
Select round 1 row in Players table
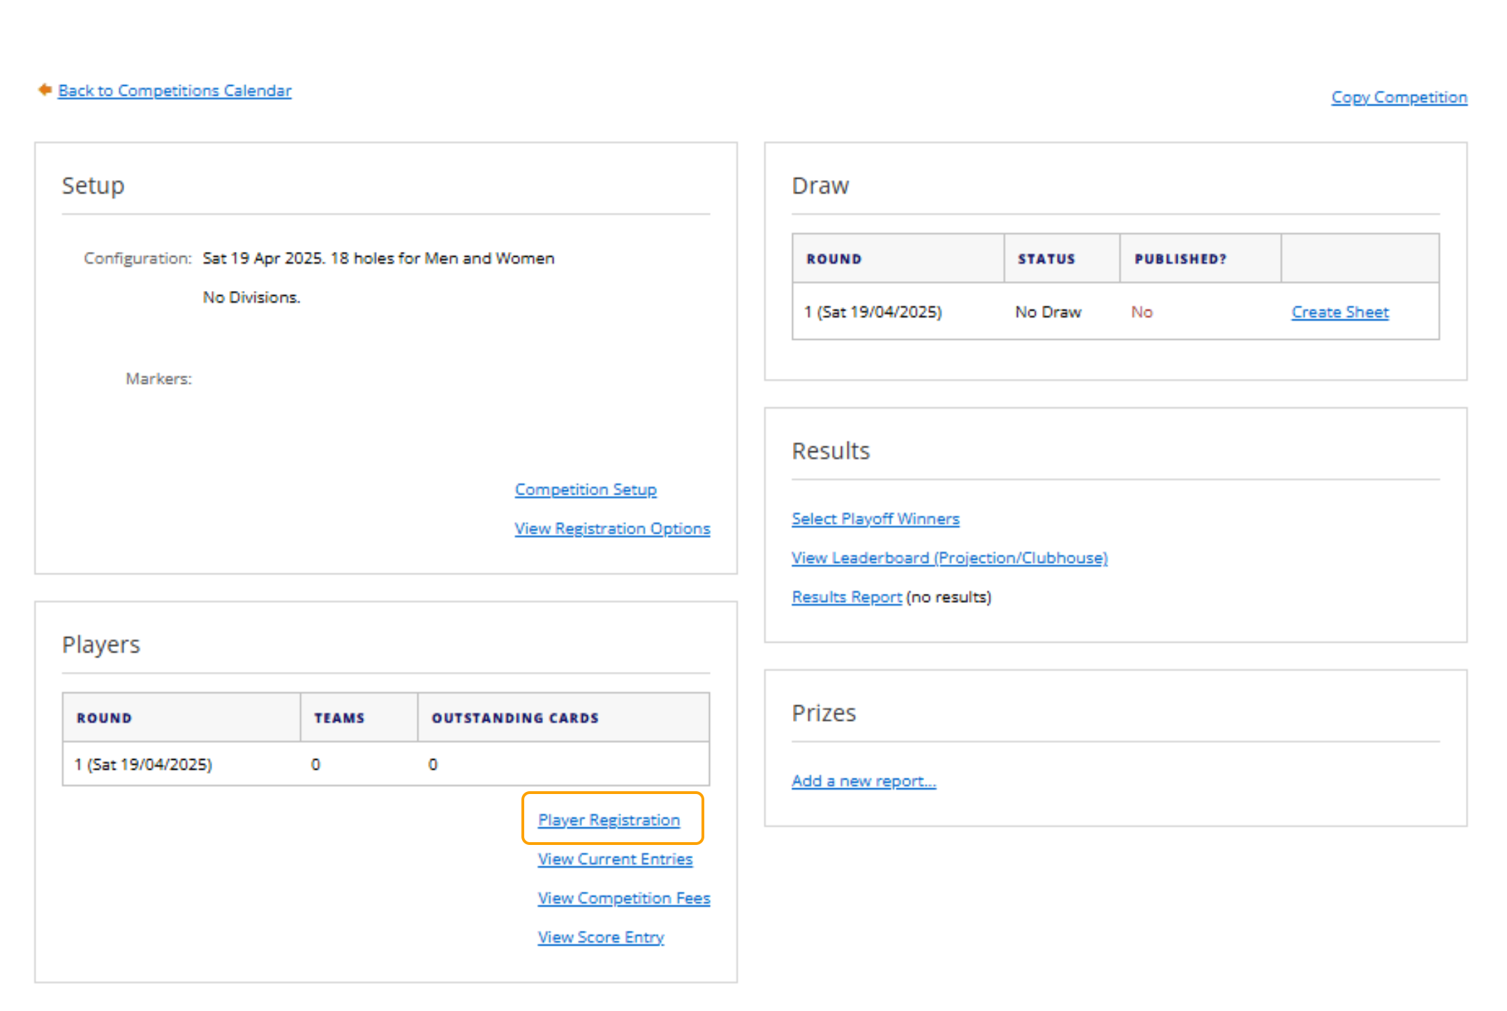[x=143, y=765]
